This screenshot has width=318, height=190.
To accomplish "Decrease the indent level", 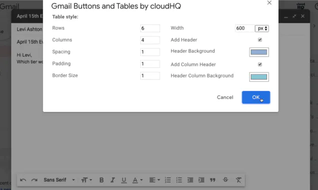I will coord(190,180).
